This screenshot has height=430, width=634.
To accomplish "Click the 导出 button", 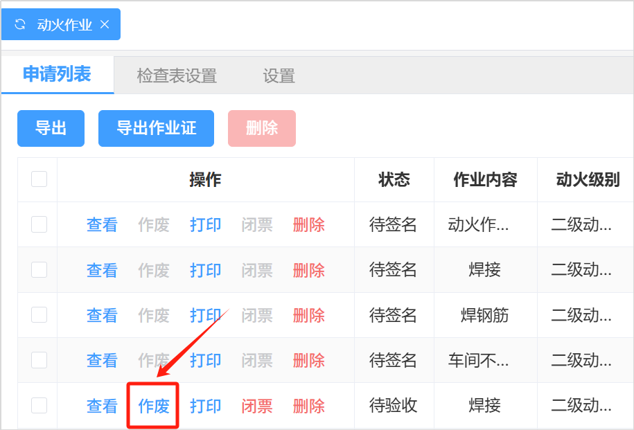I will [51, 128].
